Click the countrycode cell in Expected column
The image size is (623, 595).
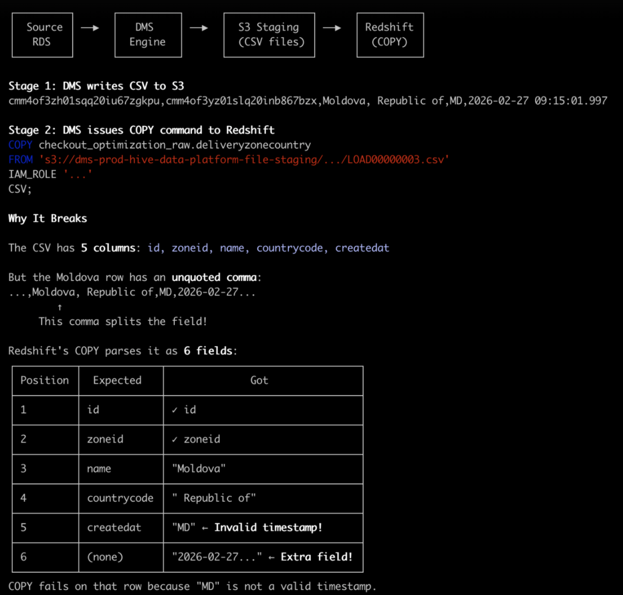(120, 498)
